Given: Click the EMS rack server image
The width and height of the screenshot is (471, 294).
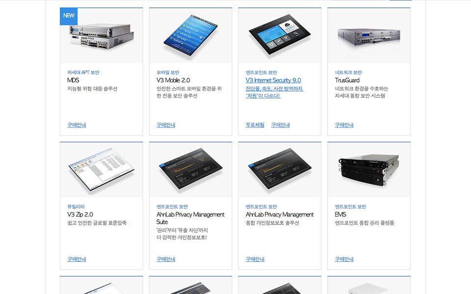Looking at the screenshot, I should point(369,170).
